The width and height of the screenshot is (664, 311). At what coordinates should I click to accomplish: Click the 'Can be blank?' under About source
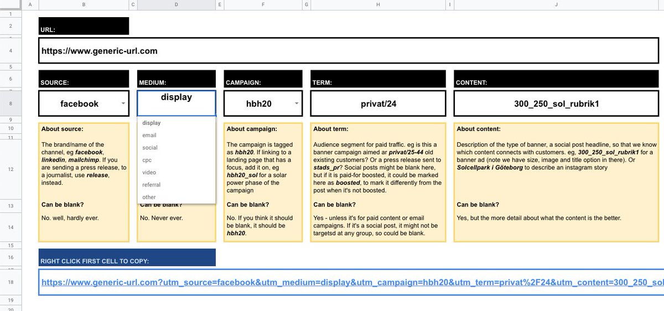(63, 205)
